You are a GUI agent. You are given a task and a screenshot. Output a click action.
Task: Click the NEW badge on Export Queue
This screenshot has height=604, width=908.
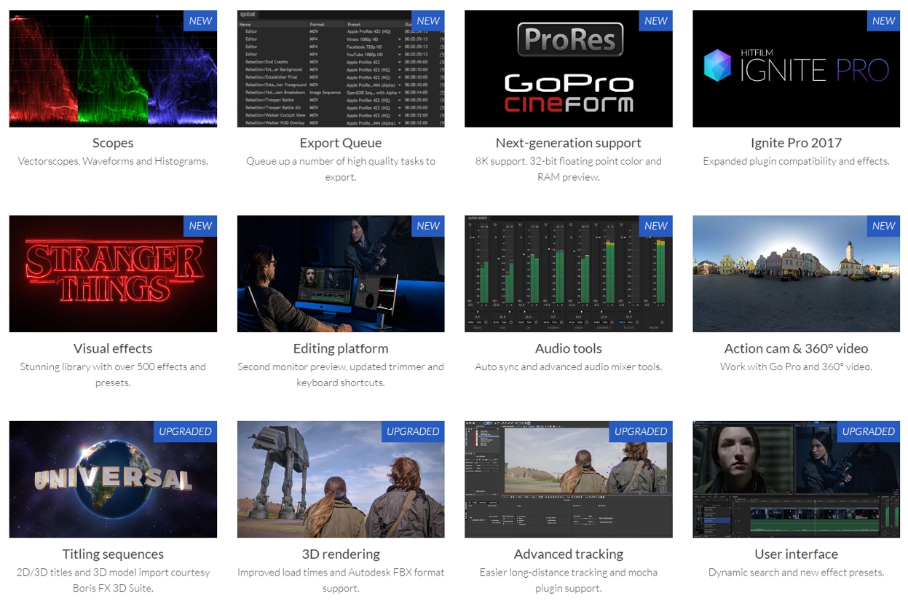pyautogui.click(x=428, y=21)
